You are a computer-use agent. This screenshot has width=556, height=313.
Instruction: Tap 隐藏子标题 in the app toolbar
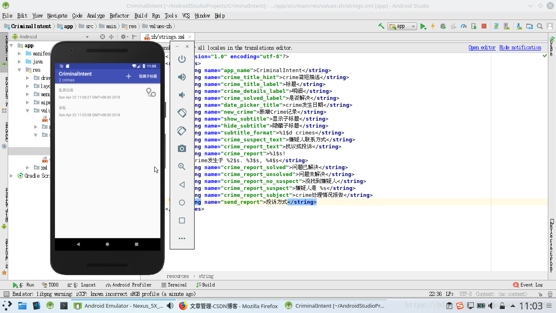click(148, 77)
